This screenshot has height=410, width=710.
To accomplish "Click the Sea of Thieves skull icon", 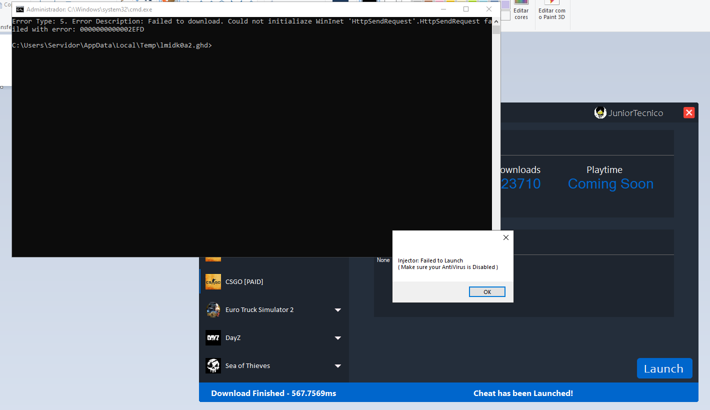I will pyautogui.click(x=213, y=366).
